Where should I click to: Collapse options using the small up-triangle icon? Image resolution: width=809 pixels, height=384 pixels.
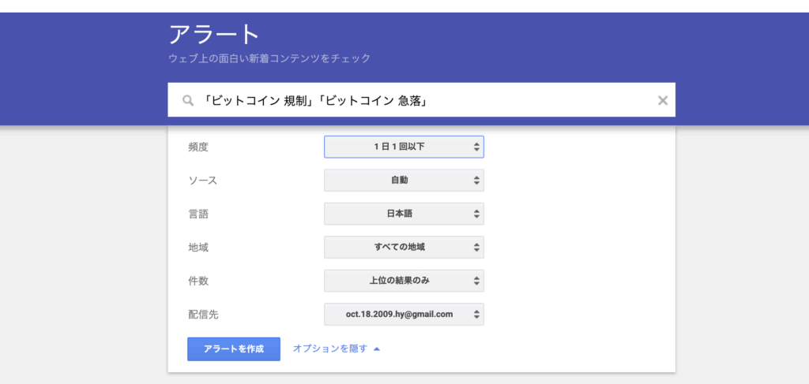coord(377,349)
